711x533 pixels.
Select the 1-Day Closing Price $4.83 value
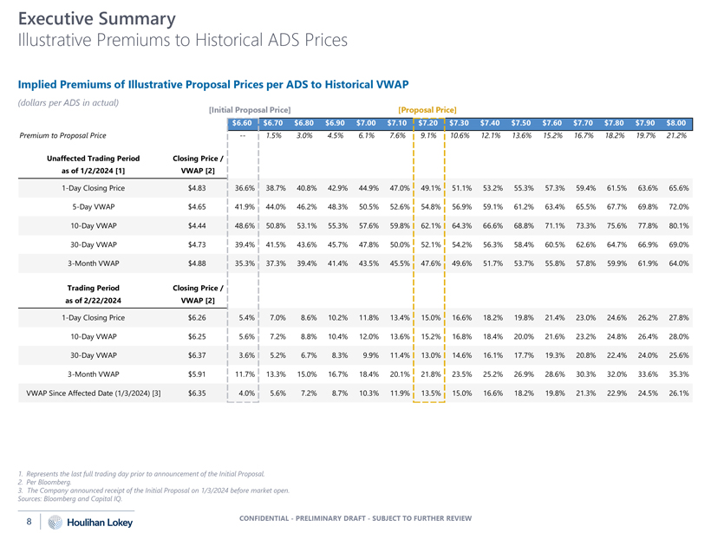197,188
